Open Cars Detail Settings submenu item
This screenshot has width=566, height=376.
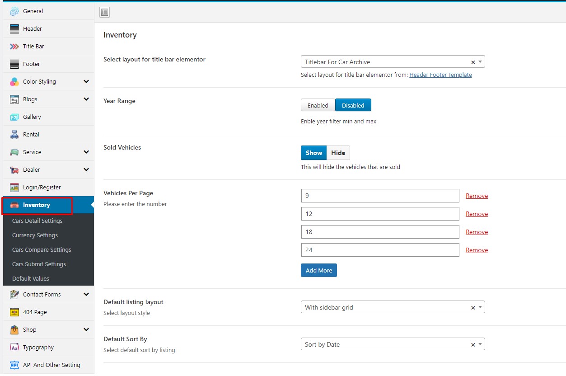[37, 221]
